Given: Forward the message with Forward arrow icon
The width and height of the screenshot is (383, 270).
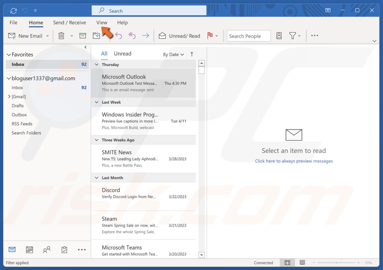Looking at the screenshot, I should click(145, 36).
